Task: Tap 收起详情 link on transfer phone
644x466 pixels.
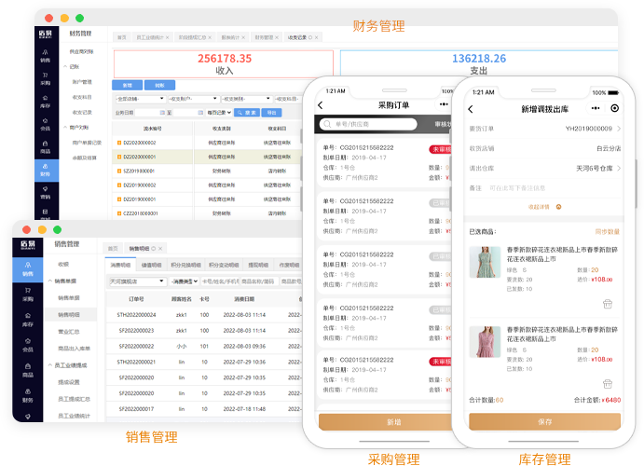Action: tap(544, 207)
